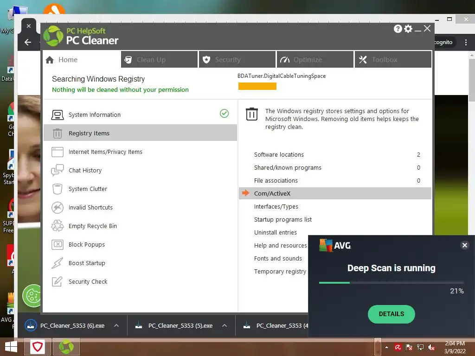Viewport: 475px width, 356px height.
Task: Switch to the Optimize tab
Action: (x=315, y=59)
